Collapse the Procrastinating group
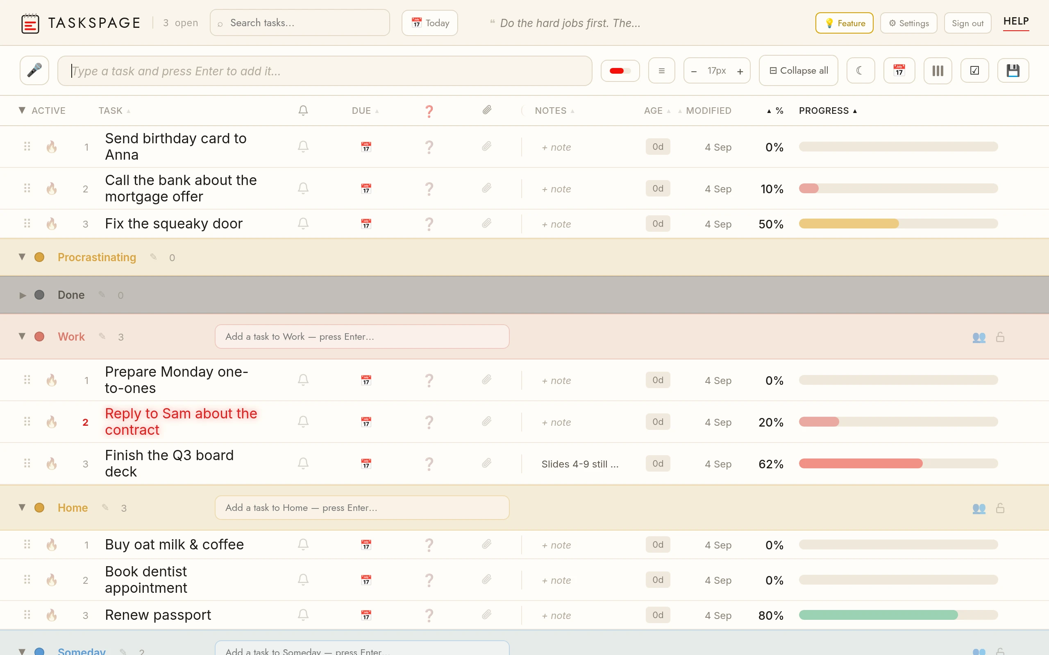The width and height of the screenshot is (1049, 655). tap(22, 257)
